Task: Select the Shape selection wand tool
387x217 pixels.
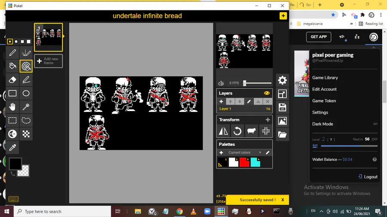Action: click(26, 107)
